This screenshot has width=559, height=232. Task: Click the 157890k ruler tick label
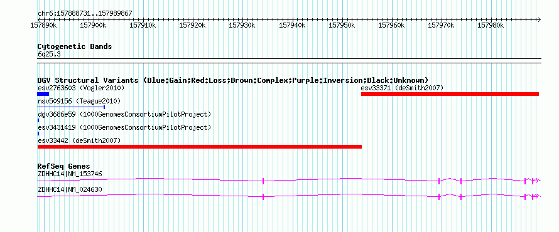click(44, 25)
